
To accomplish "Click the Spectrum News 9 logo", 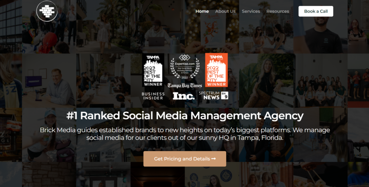I will (213, 95).
